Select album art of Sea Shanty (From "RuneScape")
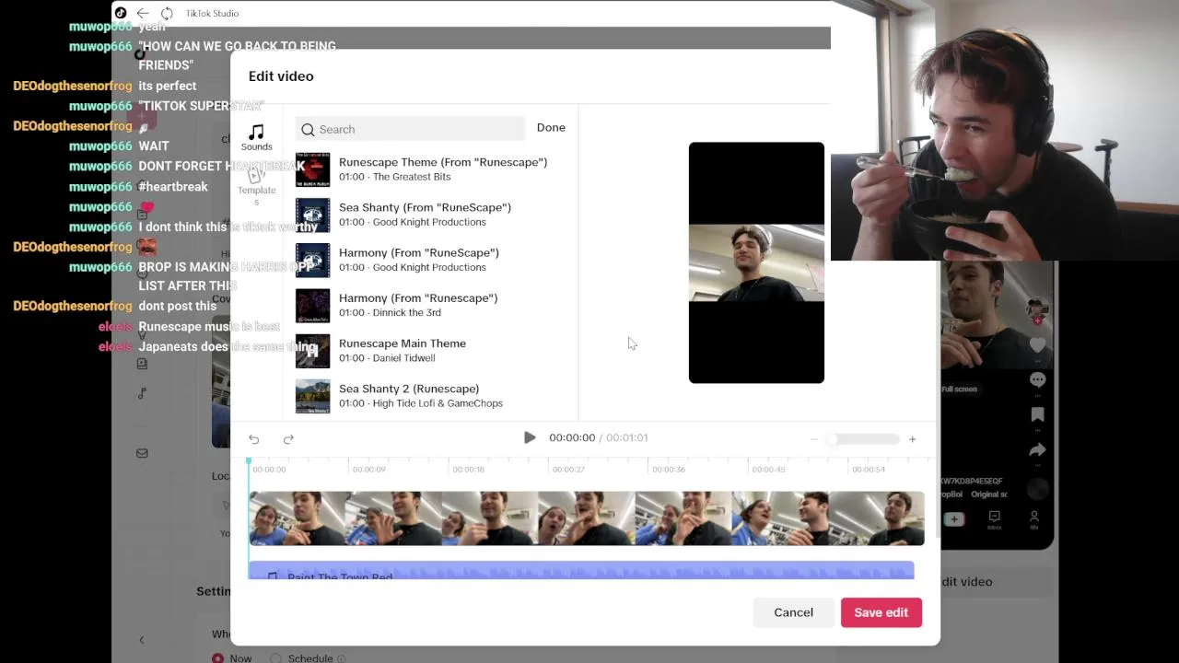This screenshot has width=1179, height=663. (312, 215)
